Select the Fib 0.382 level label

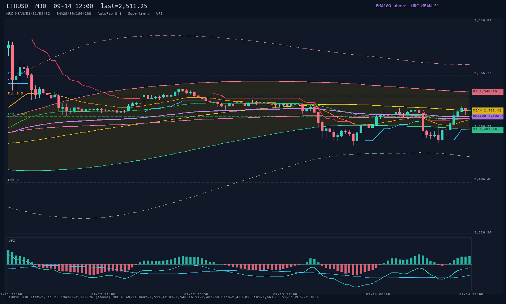18,114
